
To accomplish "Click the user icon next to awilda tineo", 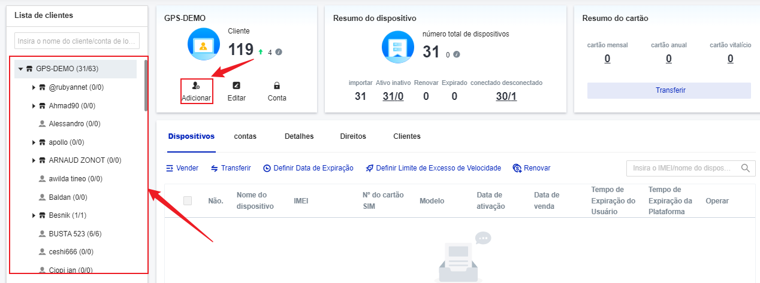I will pyautogui.click(x=42, y=178).
